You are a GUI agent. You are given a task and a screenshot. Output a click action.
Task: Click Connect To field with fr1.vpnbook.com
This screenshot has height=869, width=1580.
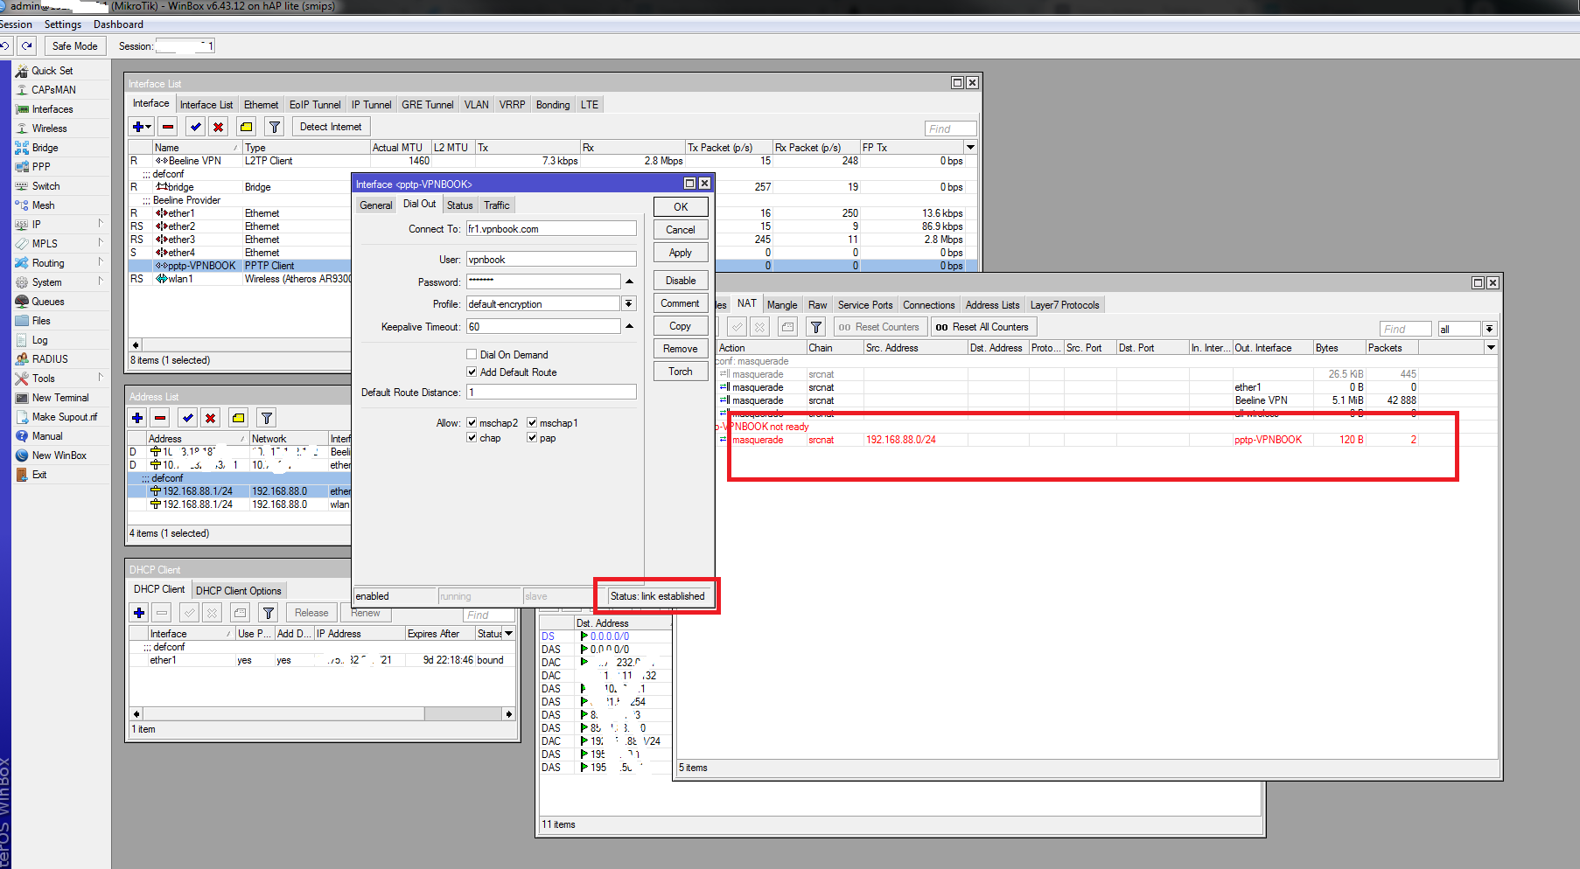click(551, 229)
